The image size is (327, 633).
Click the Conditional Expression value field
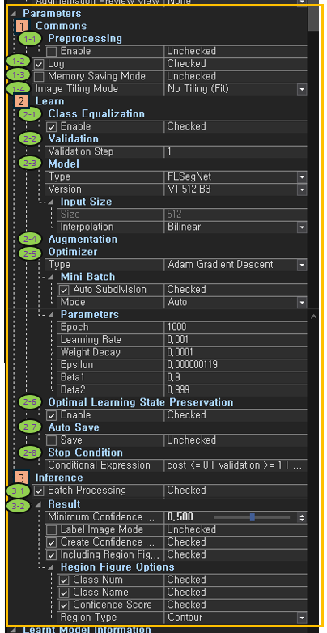(236, 465)
